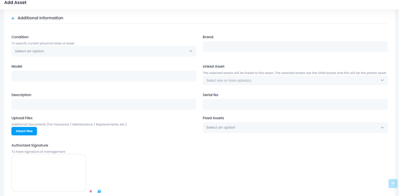This screenshot has height=196, width=399.
Task: Click 'To specify current physical state of asset' hint
Action: point(43,43)
